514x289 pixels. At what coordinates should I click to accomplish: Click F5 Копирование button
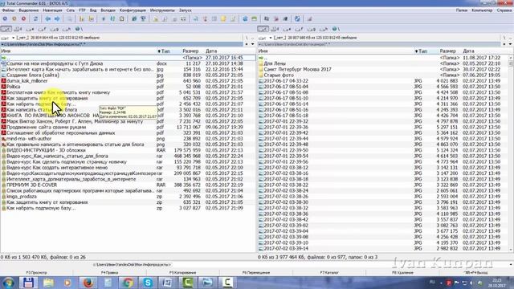pyautogui.click(x=182, y=273)
